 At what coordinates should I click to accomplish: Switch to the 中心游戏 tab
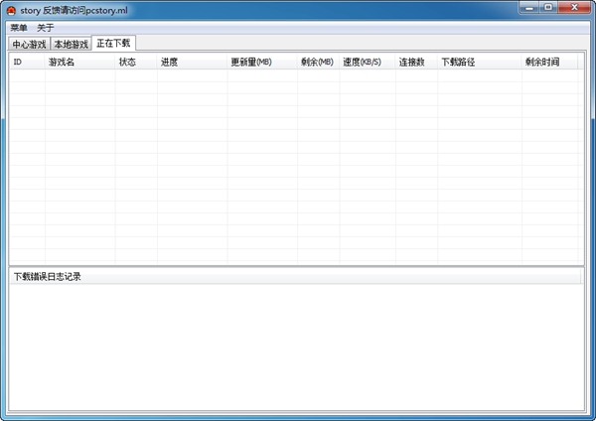pos(29,44)
